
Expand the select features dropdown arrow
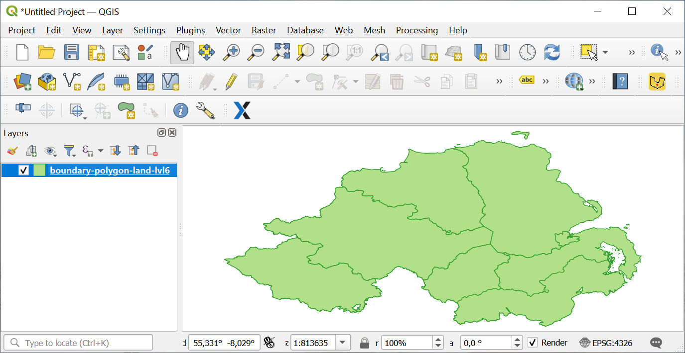click(x=604, y=52)
